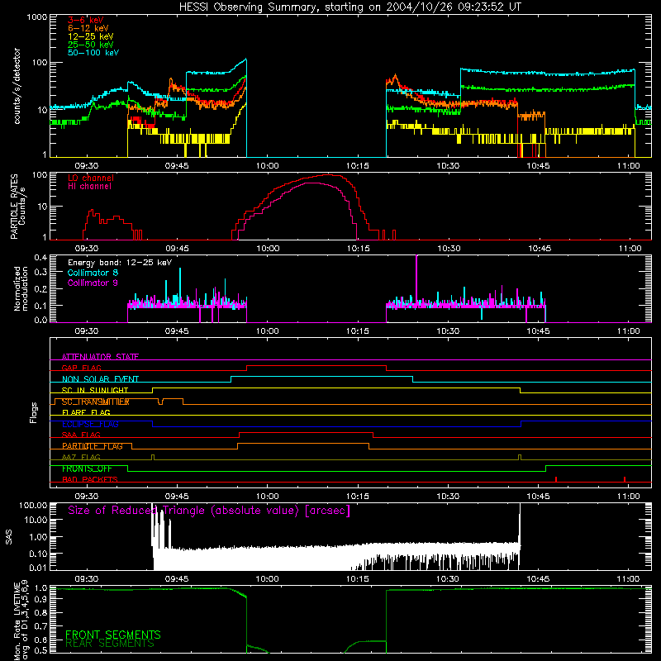Click the 'Mon. Rate LIVETIME' axis label
The width and height of the screenshot is (661, 661).
pos(17,621)
